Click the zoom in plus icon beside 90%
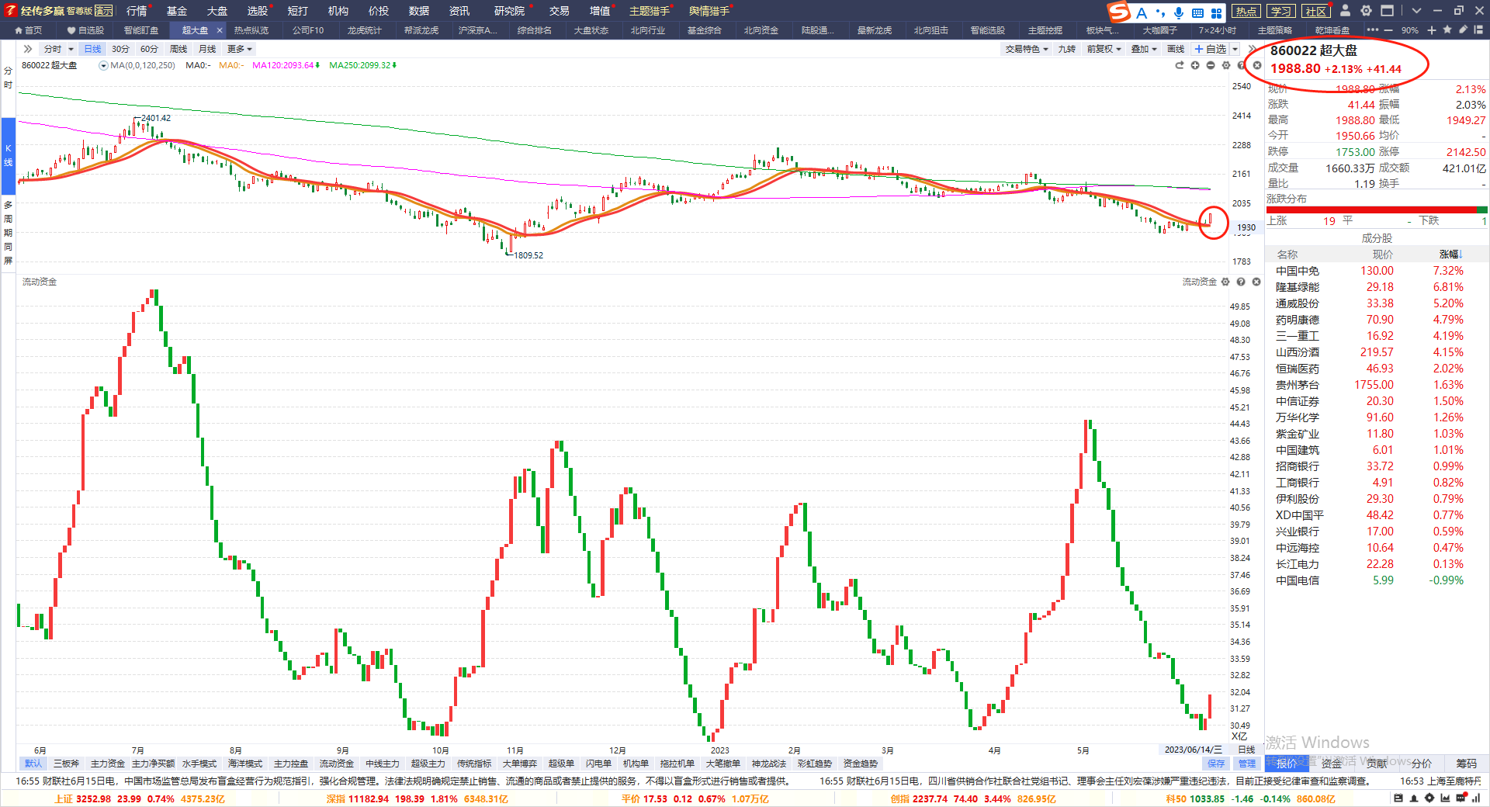This screenshot has height=807, width=1490. coord(1432,30)
